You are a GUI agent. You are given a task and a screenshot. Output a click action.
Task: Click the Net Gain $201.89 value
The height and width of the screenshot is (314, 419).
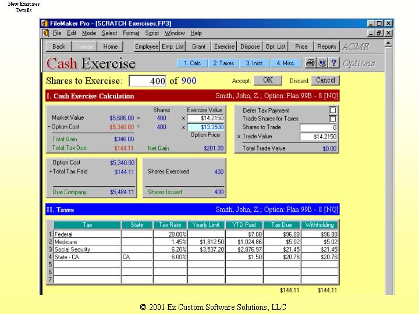tap(214, 148)
